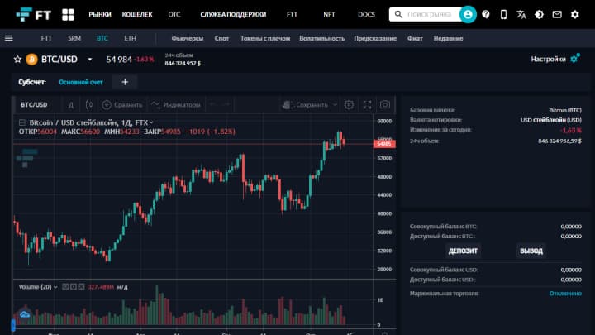Viewport: 595px width, 335px height.
Task: Focus the Поиск рынка search field
Action: coord(429,14)
